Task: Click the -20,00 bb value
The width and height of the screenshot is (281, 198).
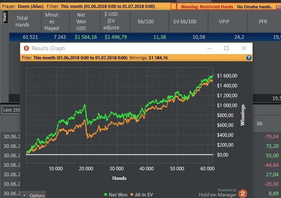Action: pos(271,184)
